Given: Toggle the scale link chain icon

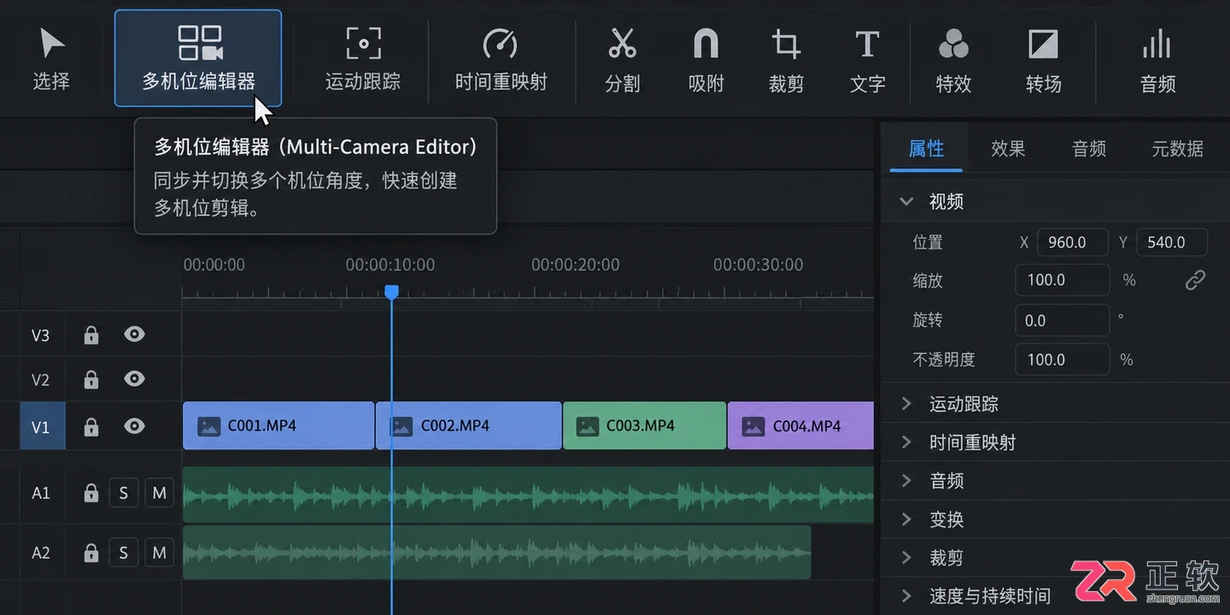Looking at the screenshot, I should click(1195, 280).
